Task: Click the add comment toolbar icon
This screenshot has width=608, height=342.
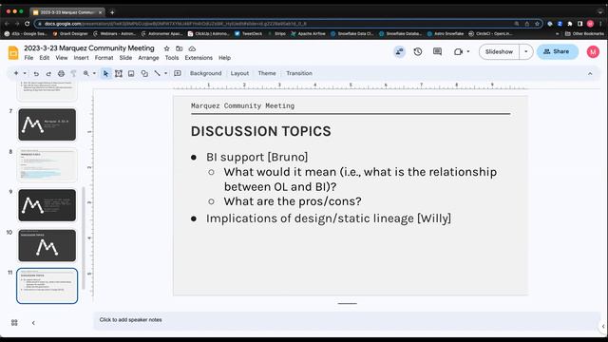Action: coord(178,73)
